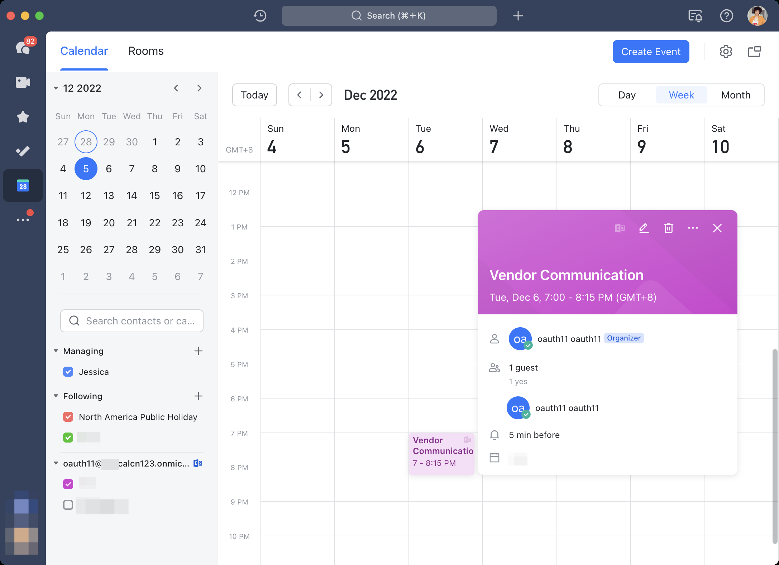
Task: Select the video meetings icon in sidebar
Action: (23, 82)
